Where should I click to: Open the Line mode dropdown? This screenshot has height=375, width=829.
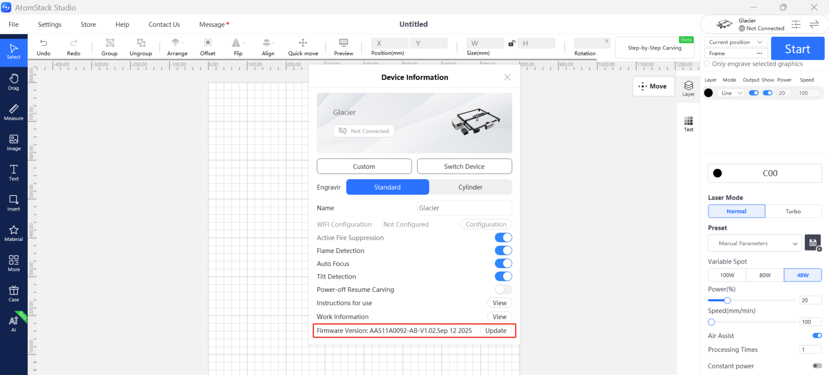[731, 93]
